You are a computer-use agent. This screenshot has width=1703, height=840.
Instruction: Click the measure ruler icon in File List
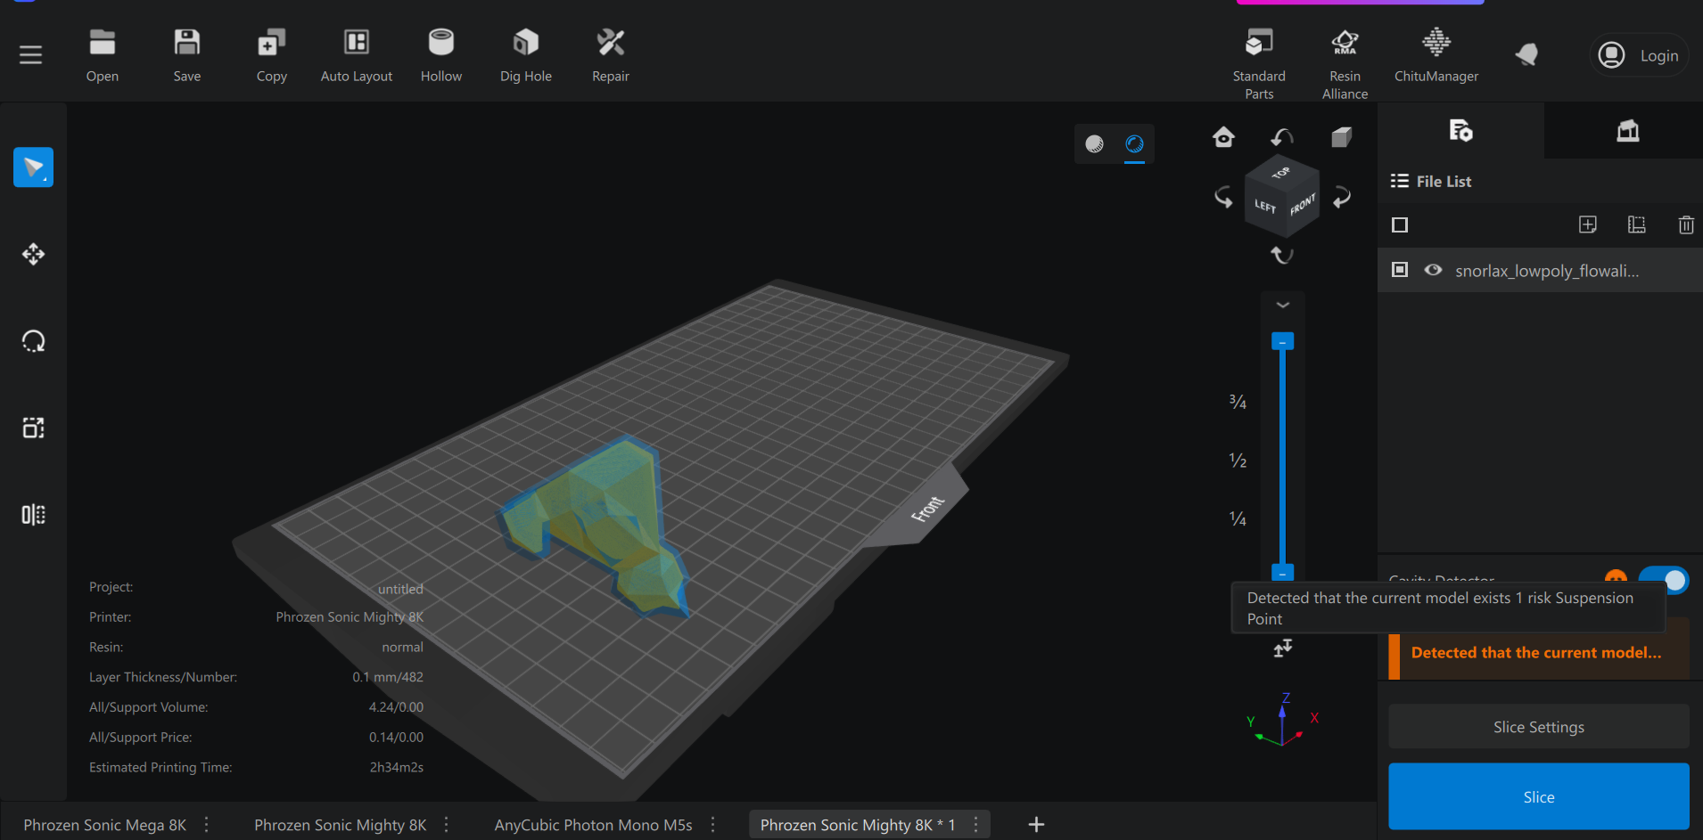pos(1637,224)
